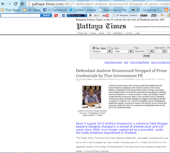Click the blue 'Since 5 August 2013' paragraph
The width and height of the screenshot is (170, 153).
pos(122,128)
